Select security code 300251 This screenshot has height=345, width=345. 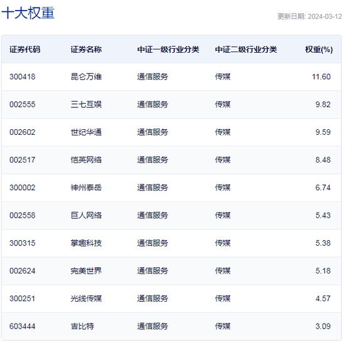(23, 299)
